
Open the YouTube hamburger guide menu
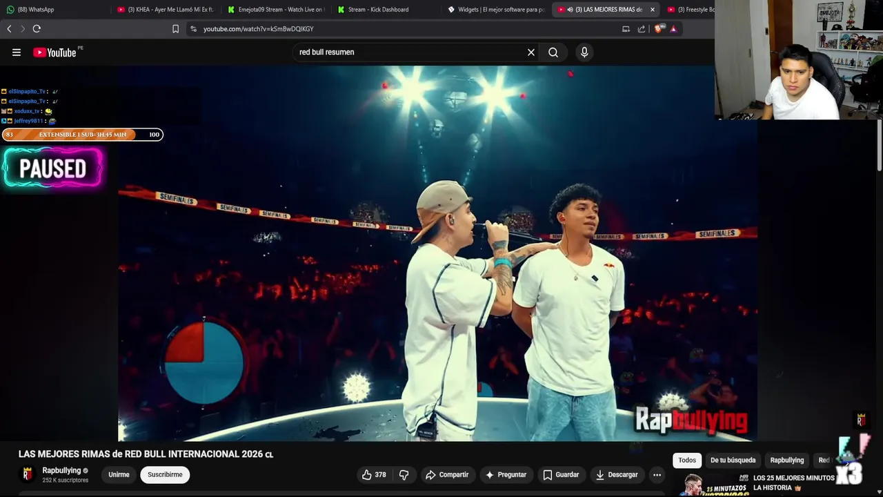coord(17,52)
